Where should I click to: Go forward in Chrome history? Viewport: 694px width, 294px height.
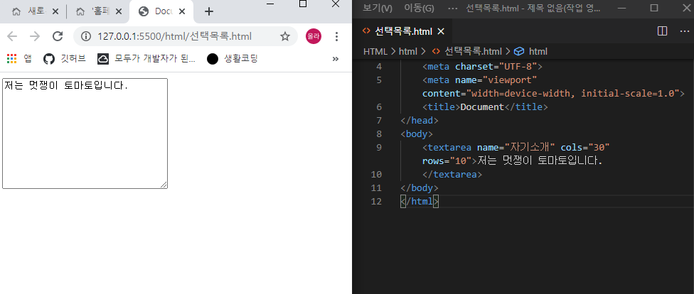click(35, 36)
